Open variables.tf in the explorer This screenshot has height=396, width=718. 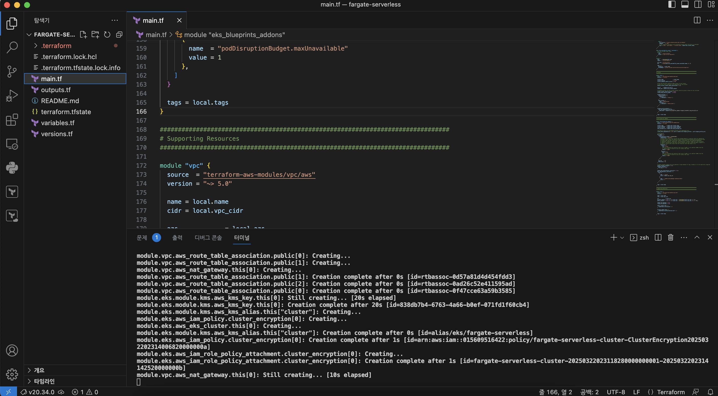coord(57,123)
